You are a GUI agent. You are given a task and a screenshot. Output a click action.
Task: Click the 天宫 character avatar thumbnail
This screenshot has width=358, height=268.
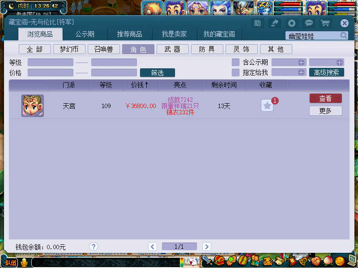[33, 106]
